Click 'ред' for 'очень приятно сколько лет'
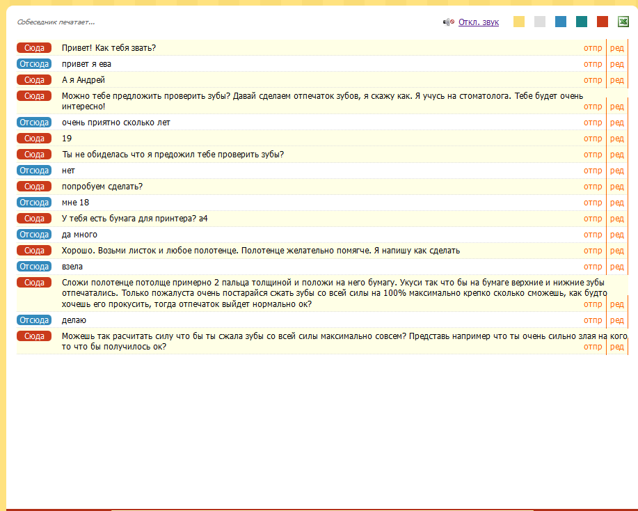Viewport: 638px width, 511px height. tap(617, 123)
